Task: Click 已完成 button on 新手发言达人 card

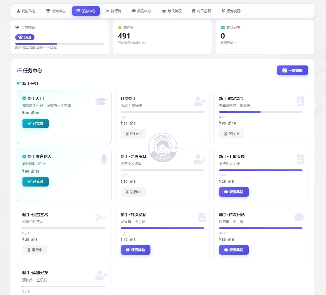Action: point(36,182)
